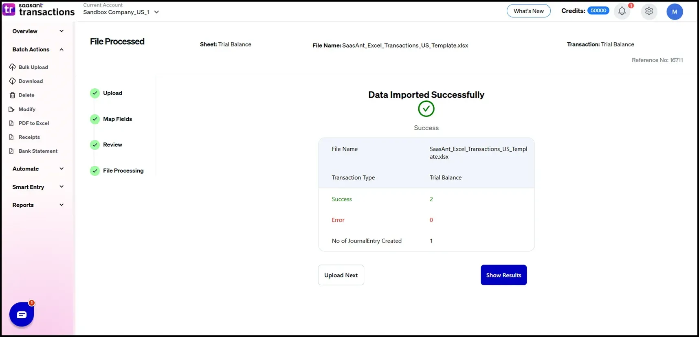
Task: Open the Receipts menu item
Action: (x=29, y=137)
